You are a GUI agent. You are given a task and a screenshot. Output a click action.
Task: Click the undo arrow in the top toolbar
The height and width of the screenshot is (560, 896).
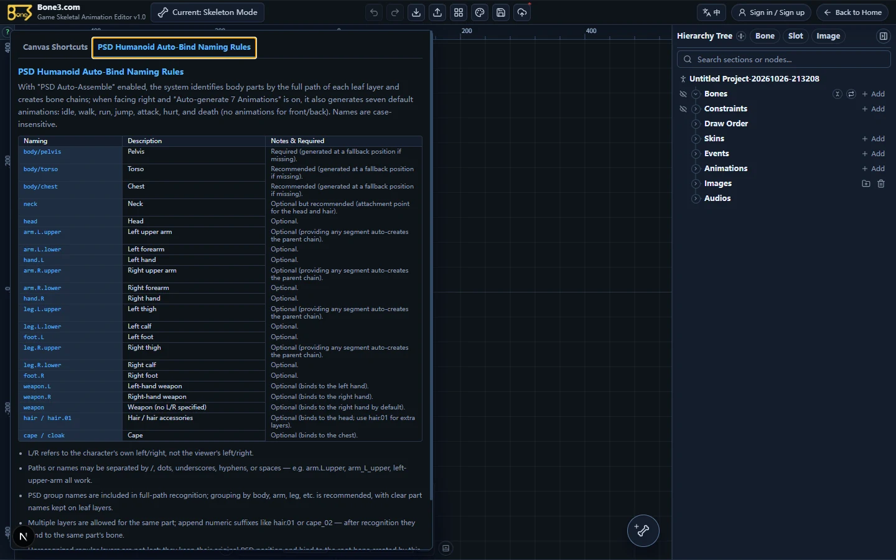pyautogui.click(x=374, y=12)
